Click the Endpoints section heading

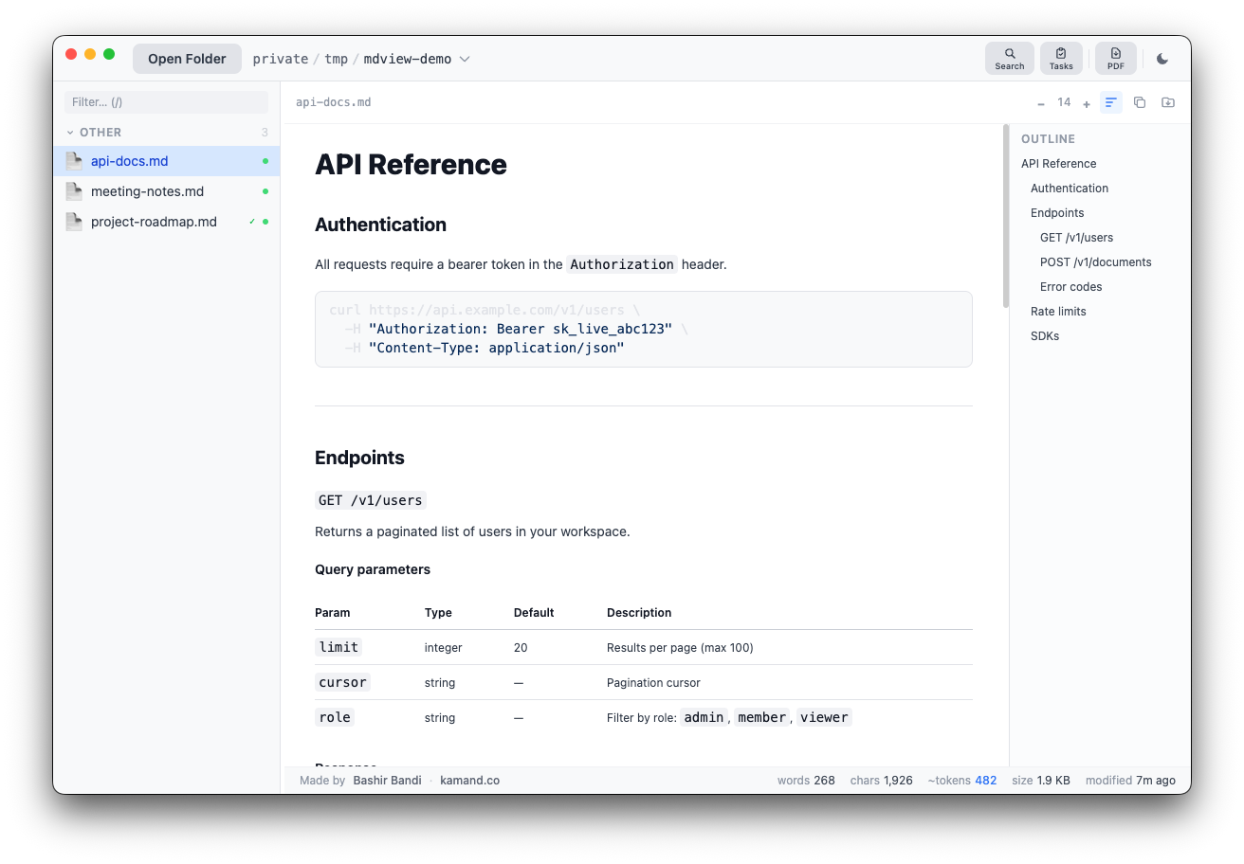click(x=359, y=458)
